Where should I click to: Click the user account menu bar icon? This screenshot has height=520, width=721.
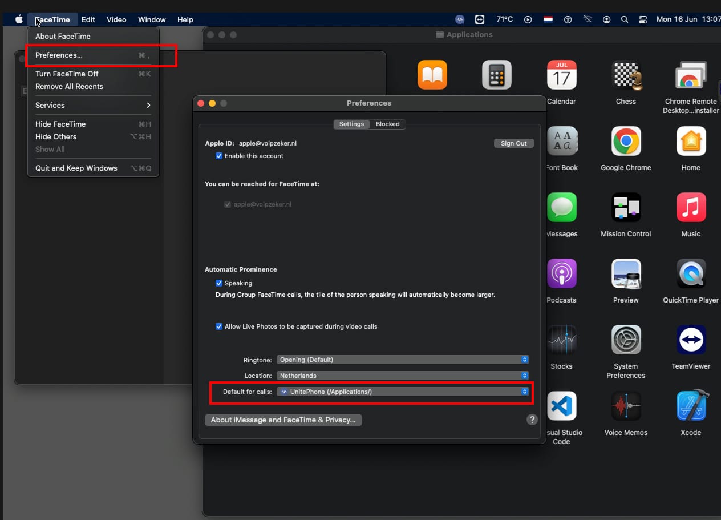pos(606,19)
